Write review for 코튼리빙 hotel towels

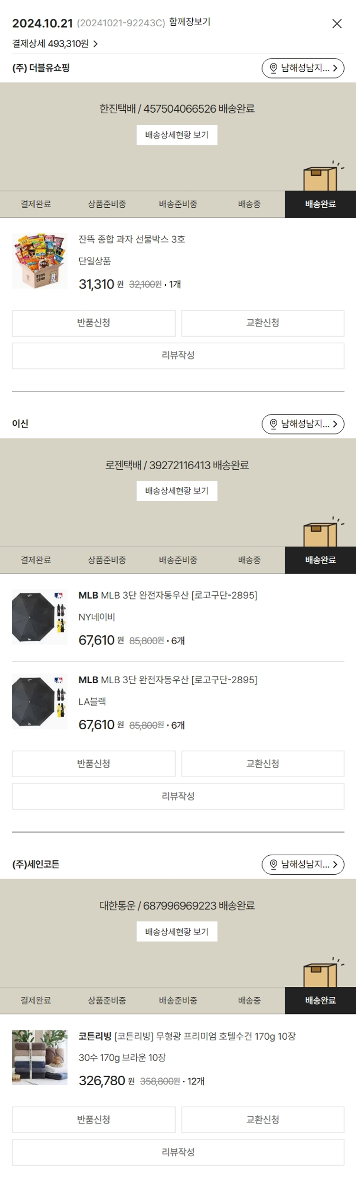[x=178, y=1152]
